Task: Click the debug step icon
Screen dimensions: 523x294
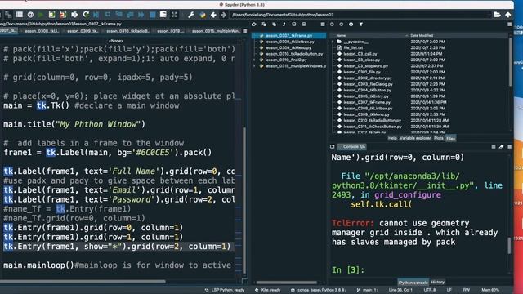Action: point(108,15)
